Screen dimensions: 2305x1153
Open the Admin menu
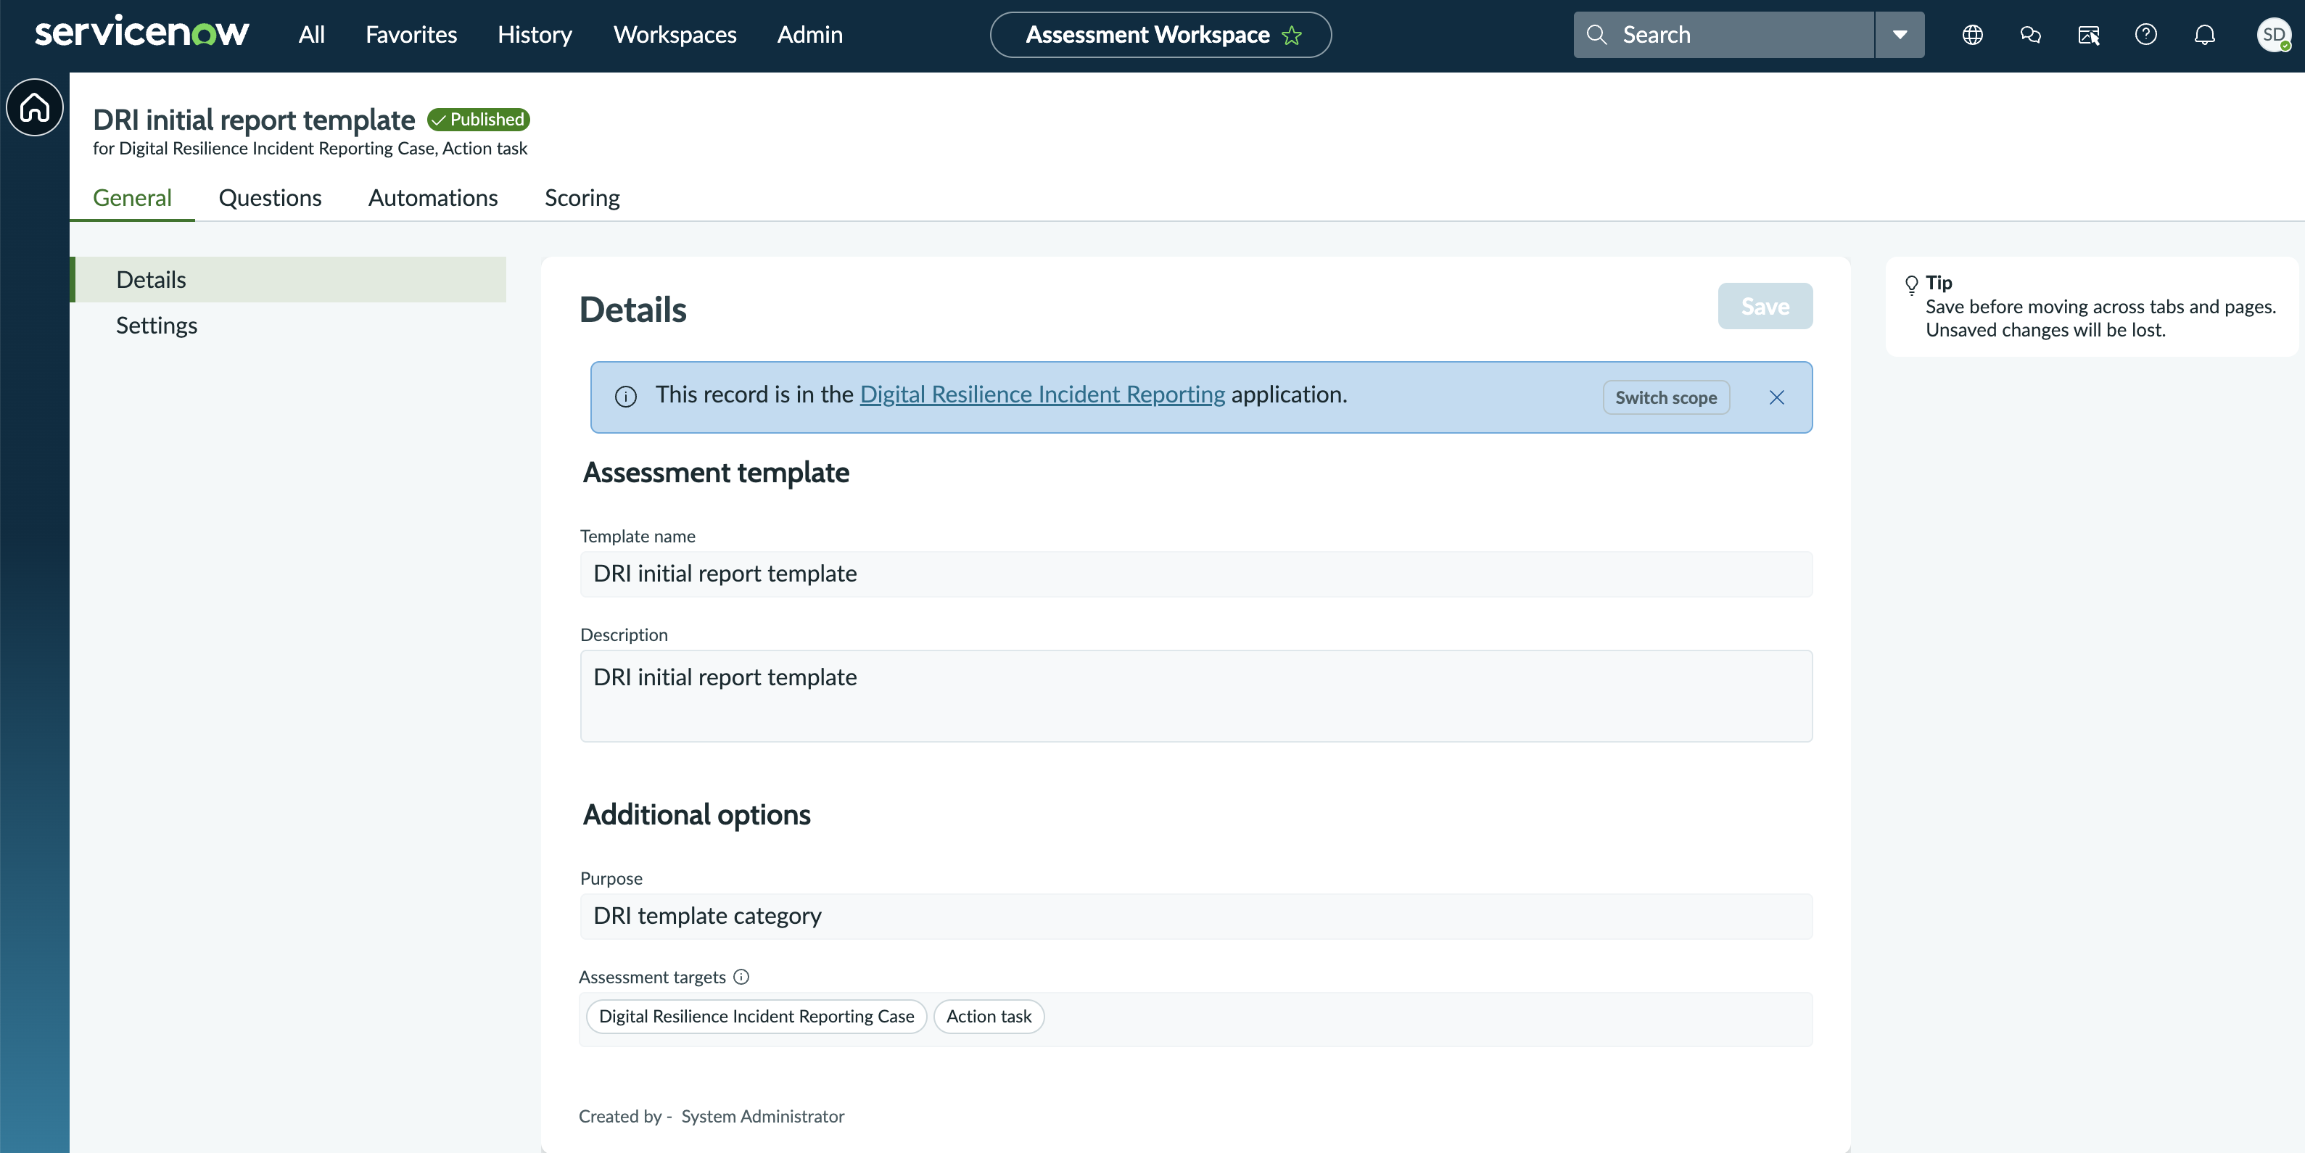click(x=809, y=35)
